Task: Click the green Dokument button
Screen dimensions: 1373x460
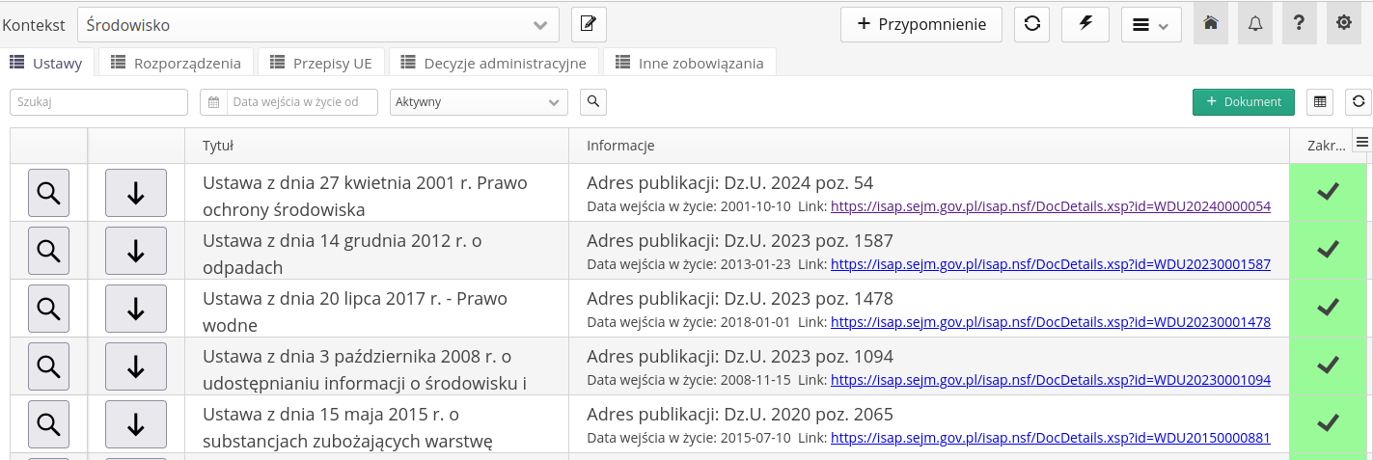Action: [x=1243, y=102]
